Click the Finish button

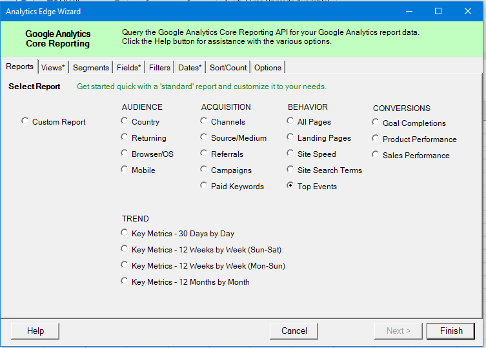tap(451, 331)
